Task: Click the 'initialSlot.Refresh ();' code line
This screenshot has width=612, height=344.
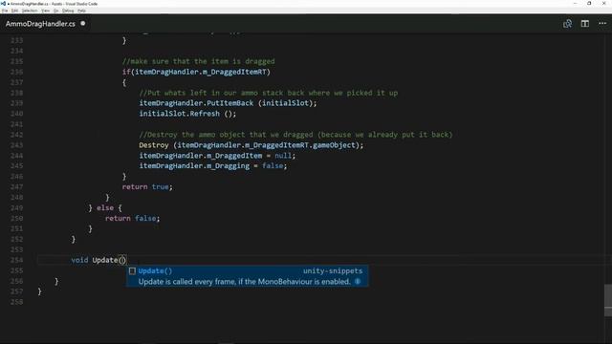Action: [x=187, y=114]
